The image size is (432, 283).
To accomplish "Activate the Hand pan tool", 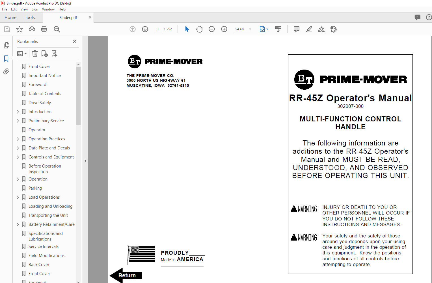I will [199, 29].
